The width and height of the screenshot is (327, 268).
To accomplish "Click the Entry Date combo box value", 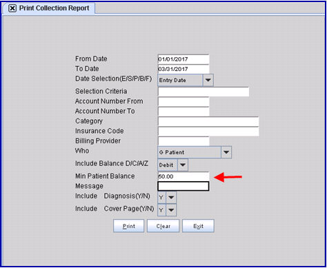I will pyautogui.click(x=180, y=80).
